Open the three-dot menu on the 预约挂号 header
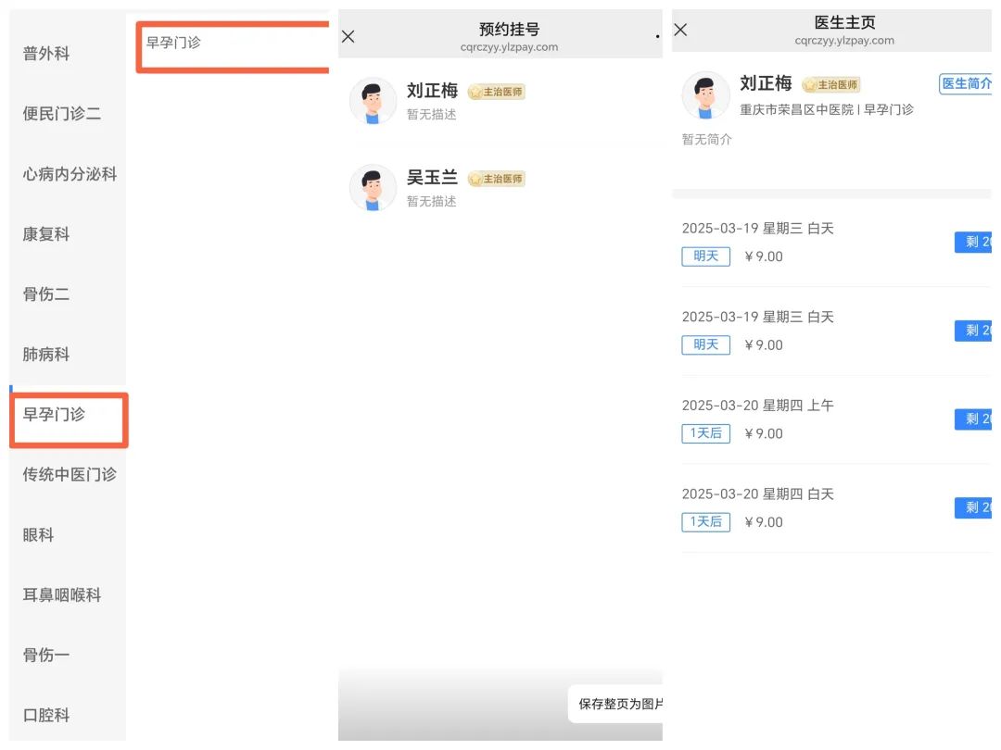This screenshot has height=750, width=1001. pyautogui.click(x=657, y=37)
